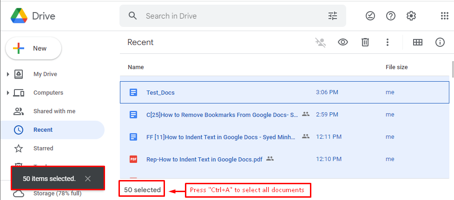Image resolution: width=454 pixels, height=200 pixels.
Task: Click the New button
Action: pos(33,48)
